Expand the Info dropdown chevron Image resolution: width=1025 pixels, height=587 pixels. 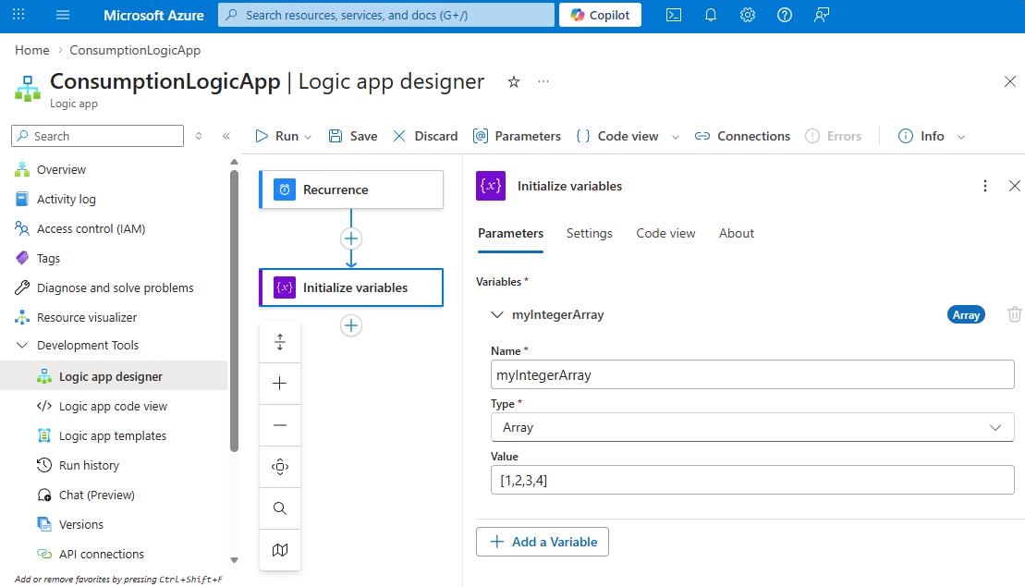961,137
